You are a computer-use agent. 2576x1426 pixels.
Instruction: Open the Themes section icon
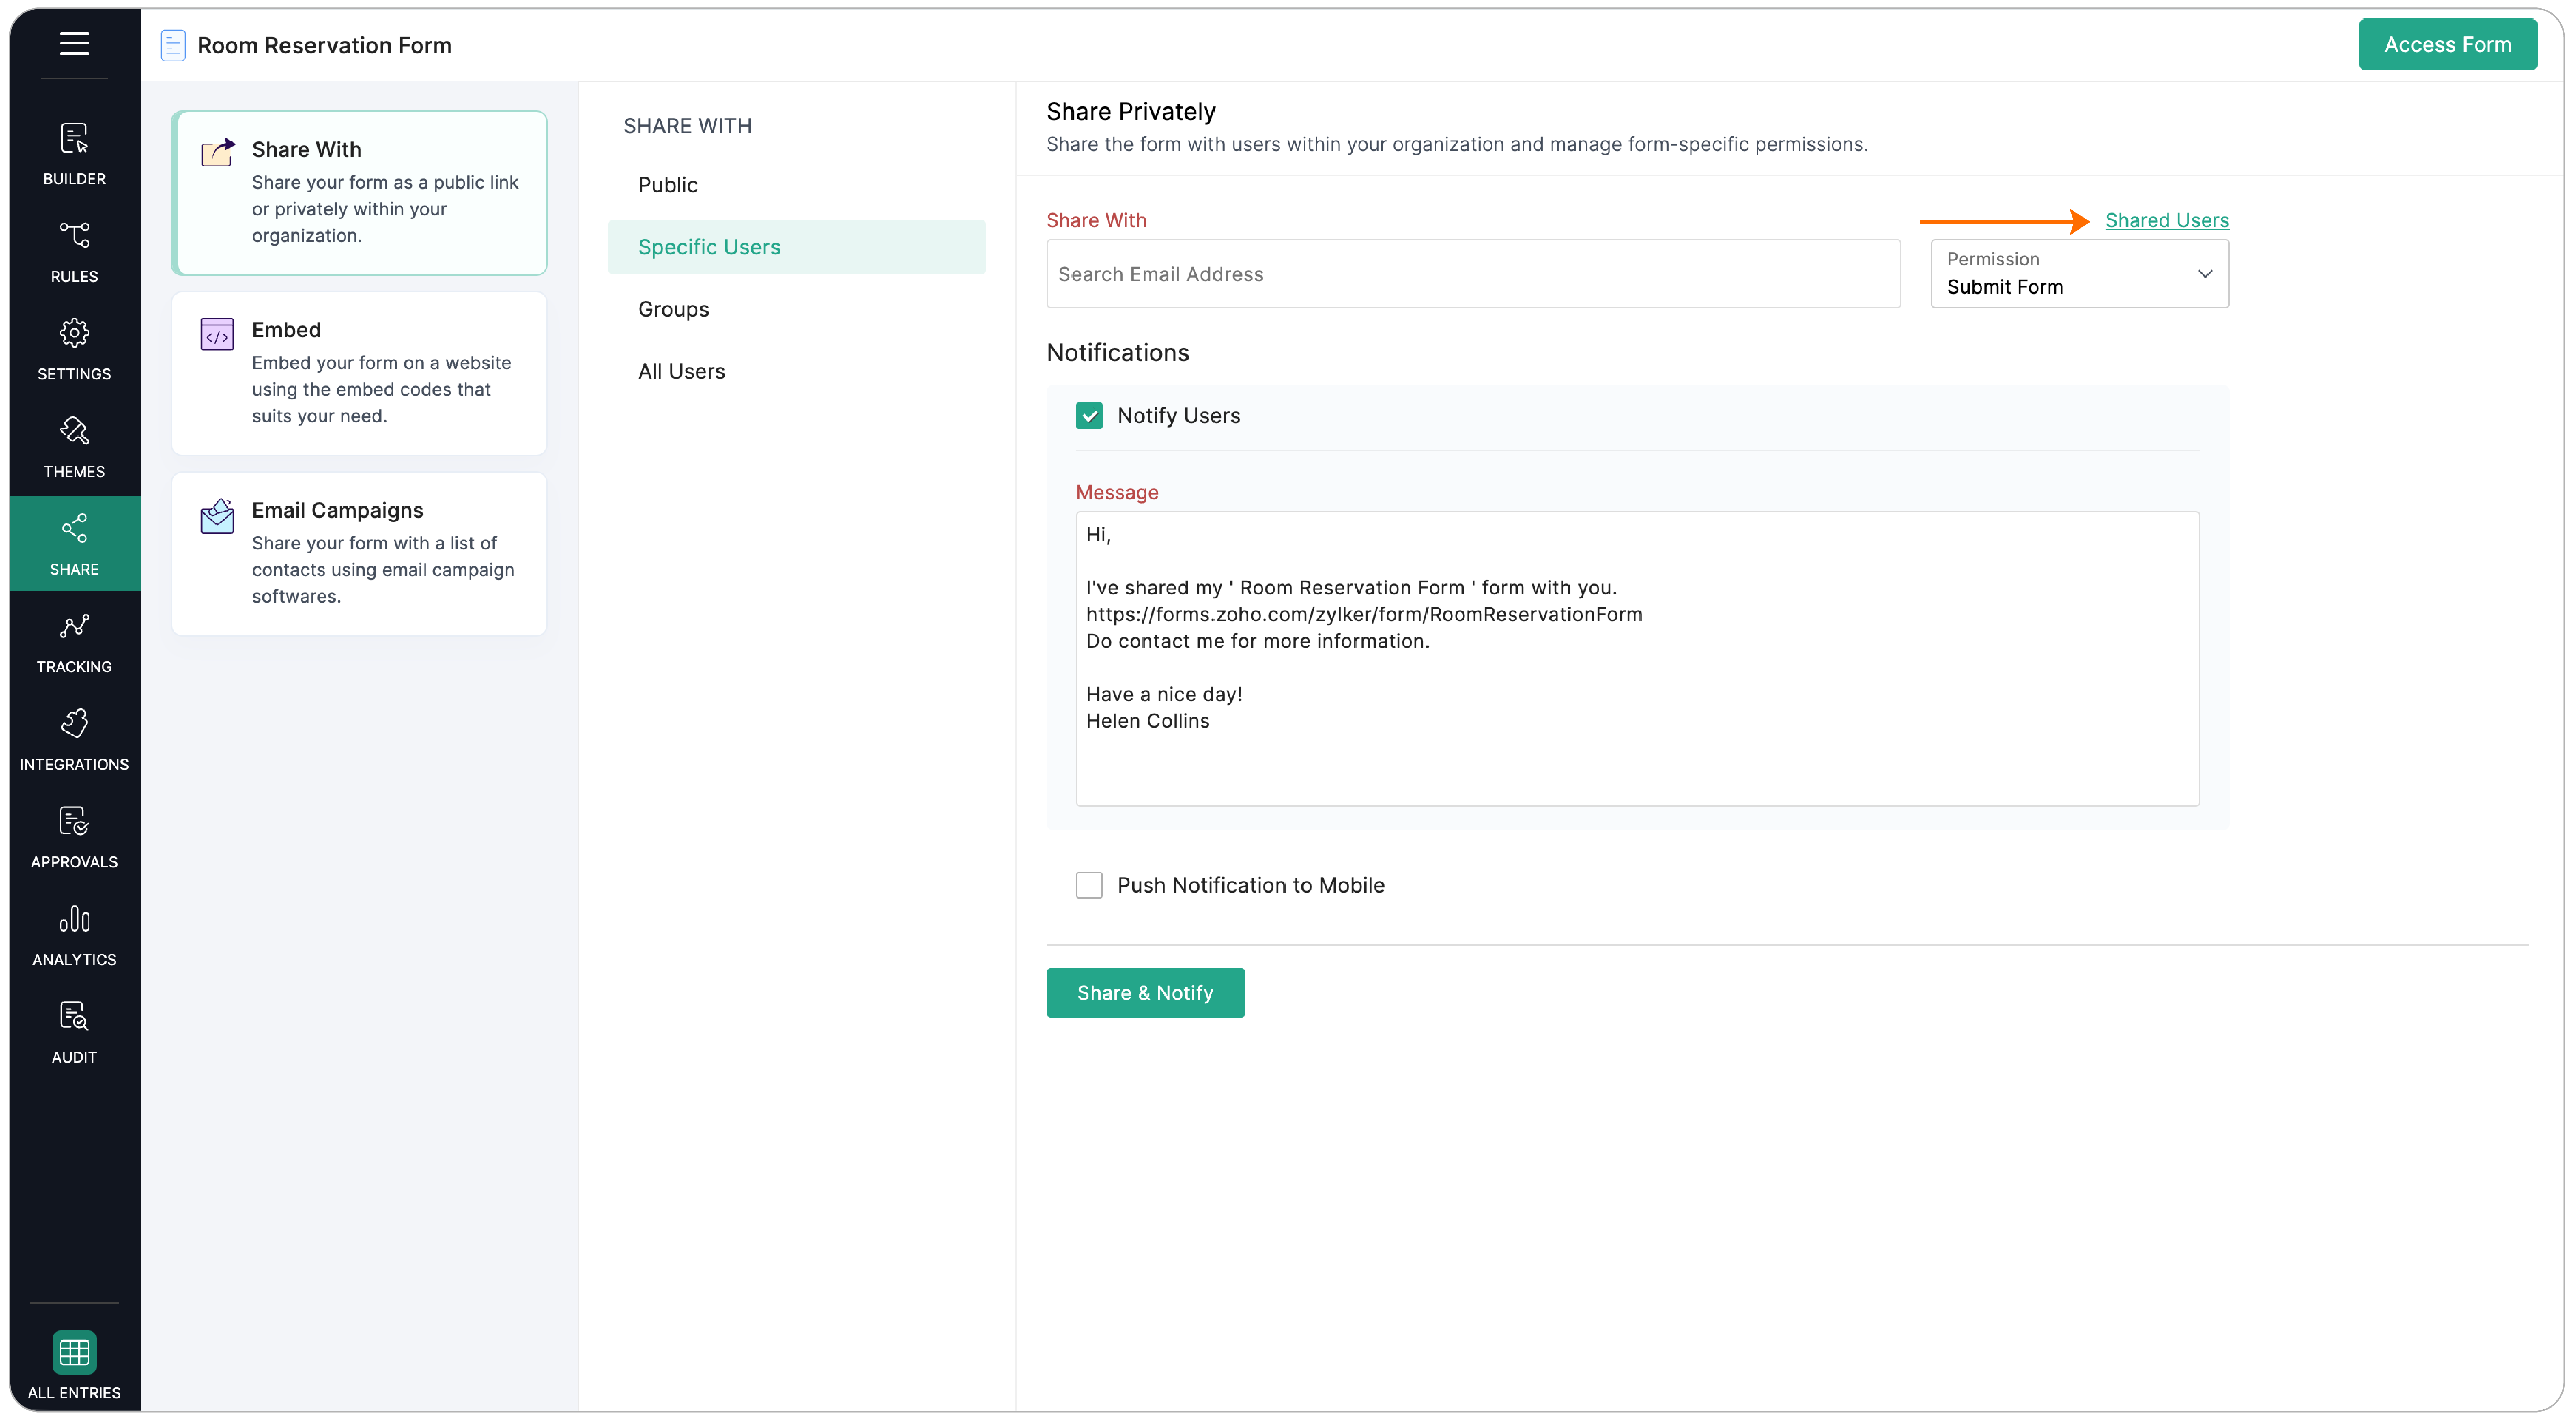click(74, 431)
